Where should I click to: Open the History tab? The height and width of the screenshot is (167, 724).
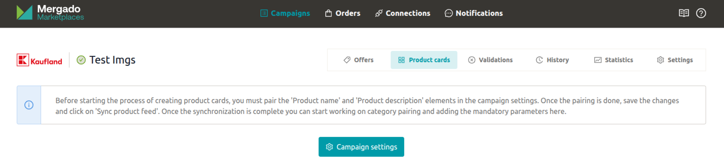click(552, 60)
